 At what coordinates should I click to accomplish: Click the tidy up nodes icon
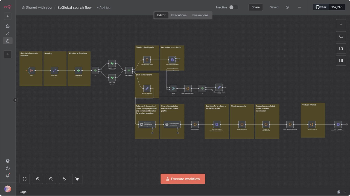click(x=77, y=179)
